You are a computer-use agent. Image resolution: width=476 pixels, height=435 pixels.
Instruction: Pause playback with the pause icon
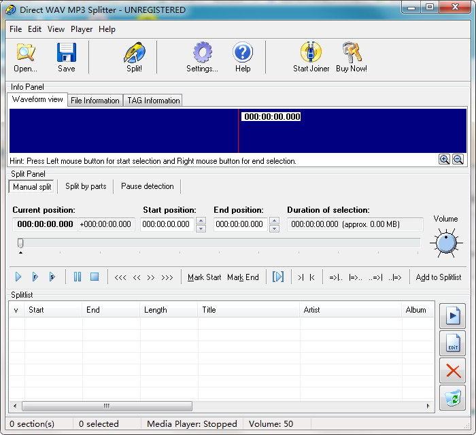(x=78, y=277)
